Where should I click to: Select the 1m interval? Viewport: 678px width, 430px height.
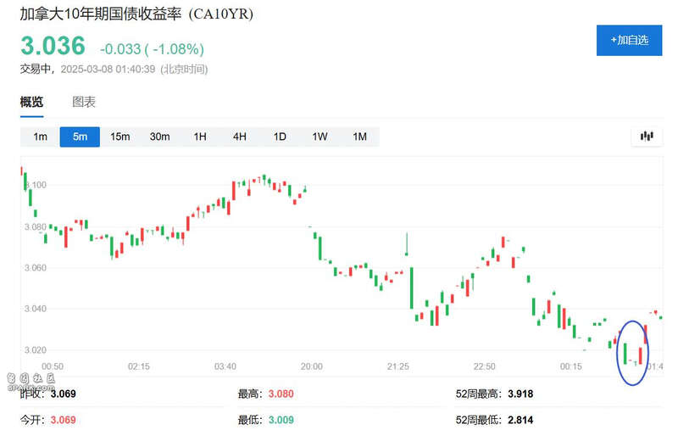tap(40, 137)
